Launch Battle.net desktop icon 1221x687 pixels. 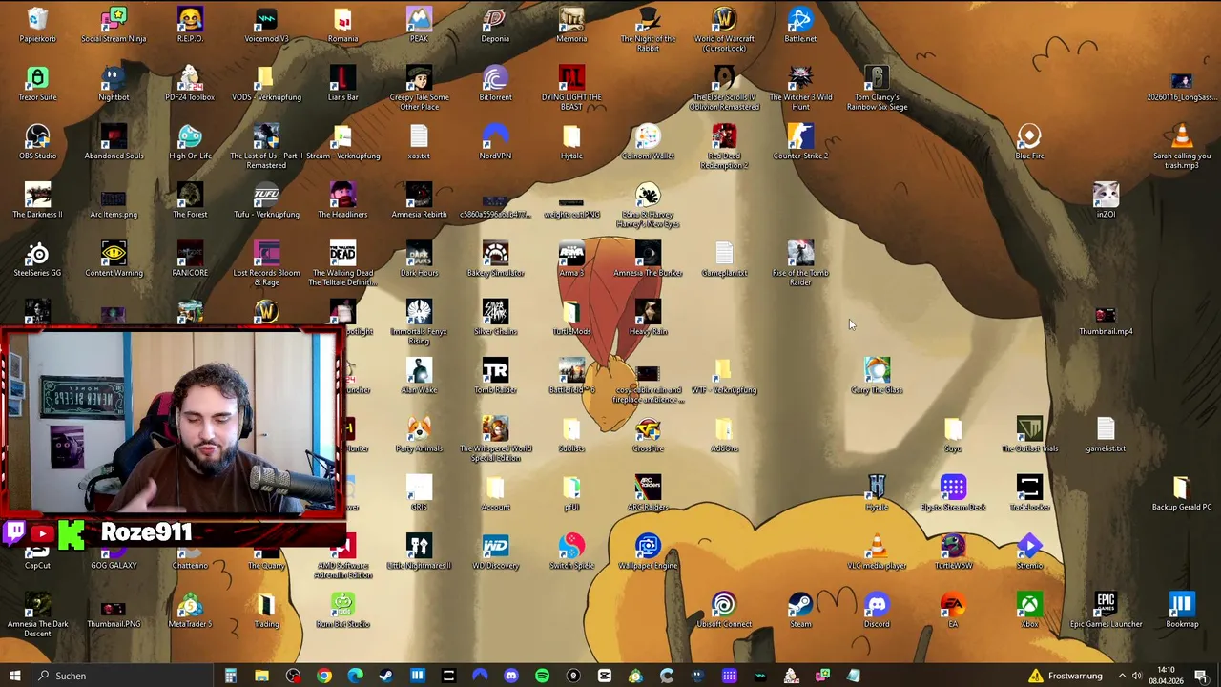pos(800,25)
